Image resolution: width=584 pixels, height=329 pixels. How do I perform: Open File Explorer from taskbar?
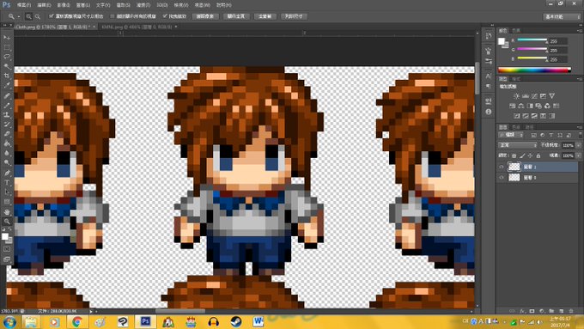31,321
